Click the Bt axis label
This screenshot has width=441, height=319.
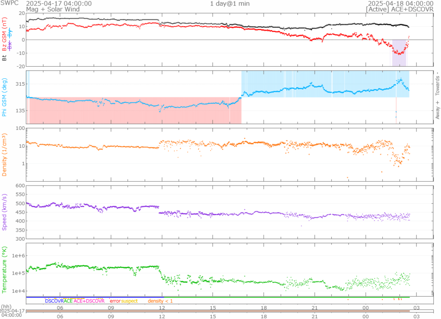5,57
